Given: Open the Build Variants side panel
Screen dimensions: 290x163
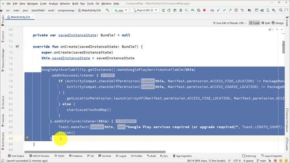Looking at the screenshot, I should [3, 141].
